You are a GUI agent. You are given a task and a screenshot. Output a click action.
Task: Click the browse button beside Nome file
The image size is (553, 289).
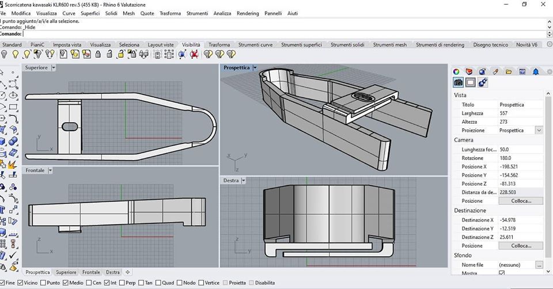coord(539,265)
